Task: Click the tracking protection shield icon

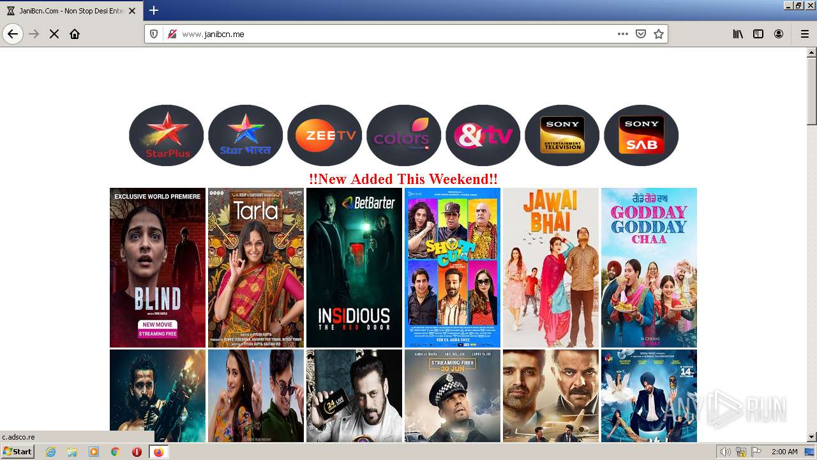Action: tap(154, 34)
